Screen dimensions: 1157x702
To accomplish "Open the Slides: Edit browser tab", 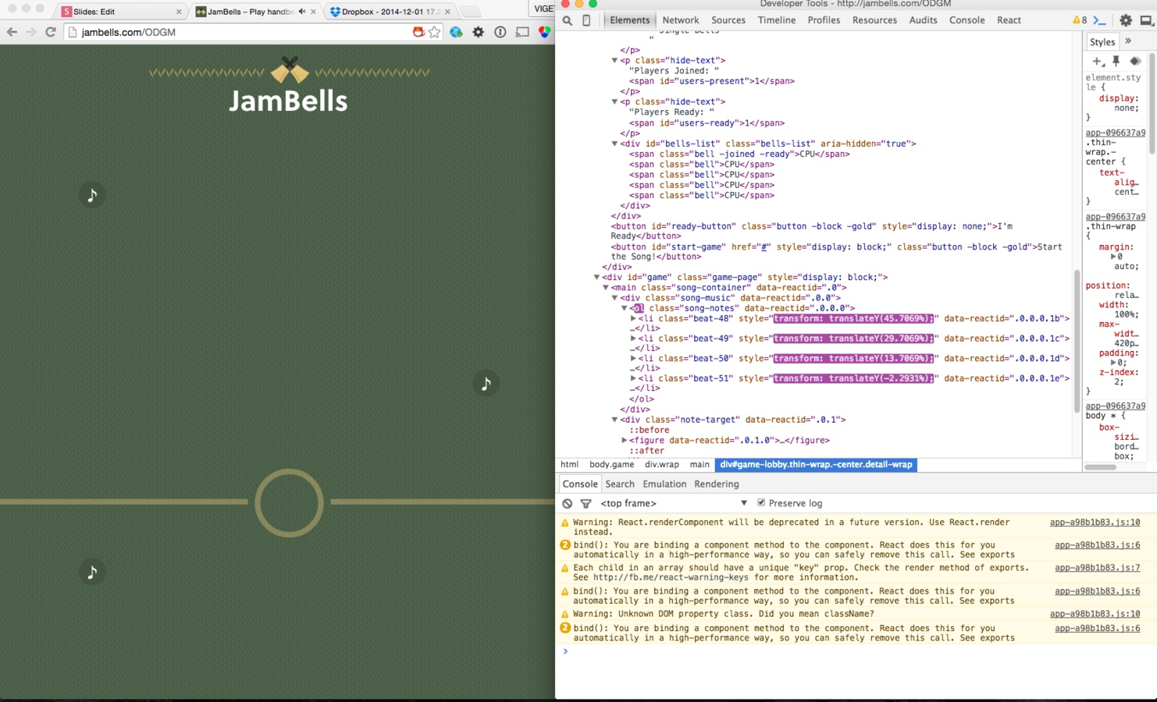I will (122, 12).
